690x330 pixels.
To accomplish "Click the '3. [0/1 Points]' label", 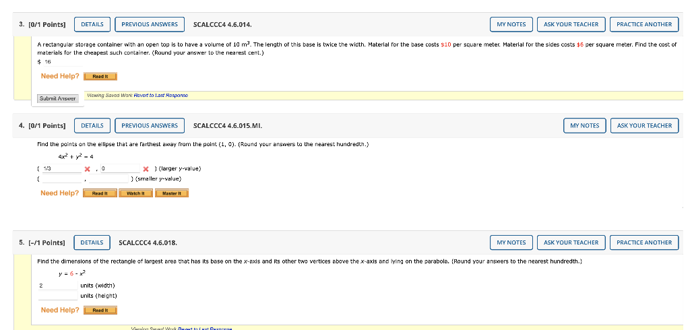I will [42, 25].
